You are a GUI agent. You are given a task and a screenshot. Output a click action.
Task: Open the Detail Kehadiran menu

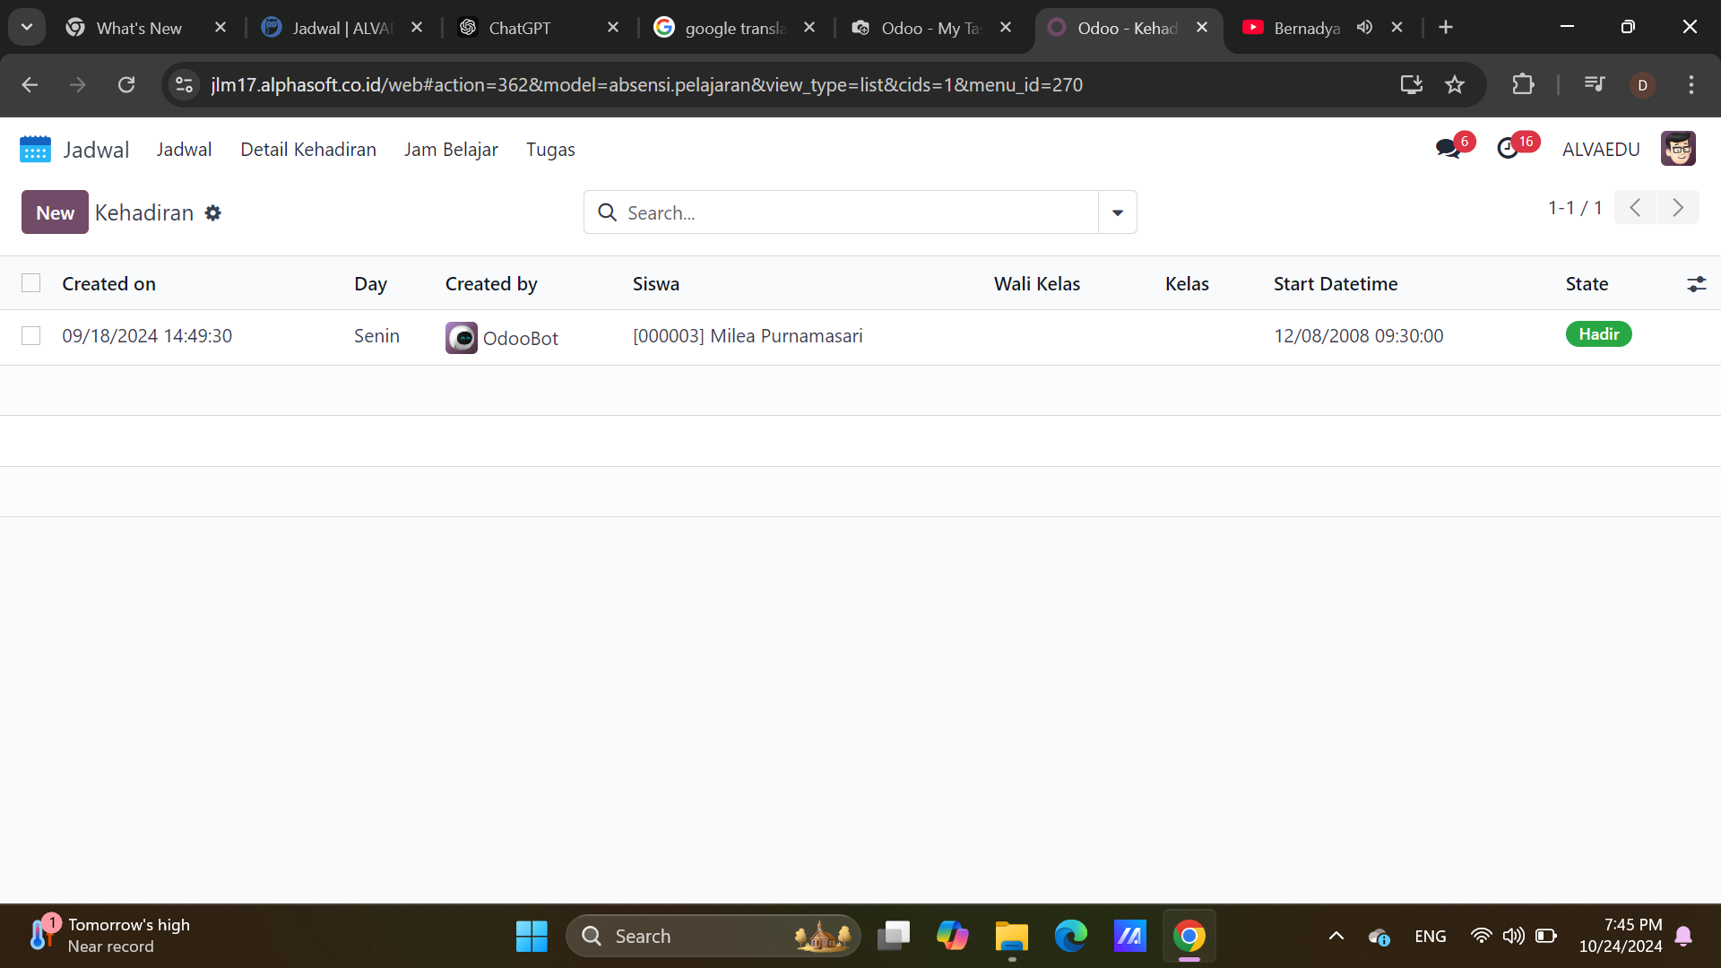(307, 150)
